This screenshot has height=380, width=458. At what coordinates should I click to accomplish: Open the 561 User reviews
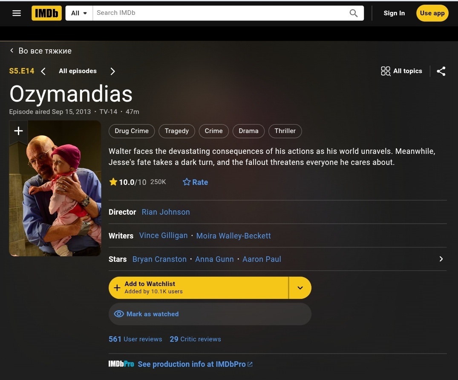coord(135,339)
